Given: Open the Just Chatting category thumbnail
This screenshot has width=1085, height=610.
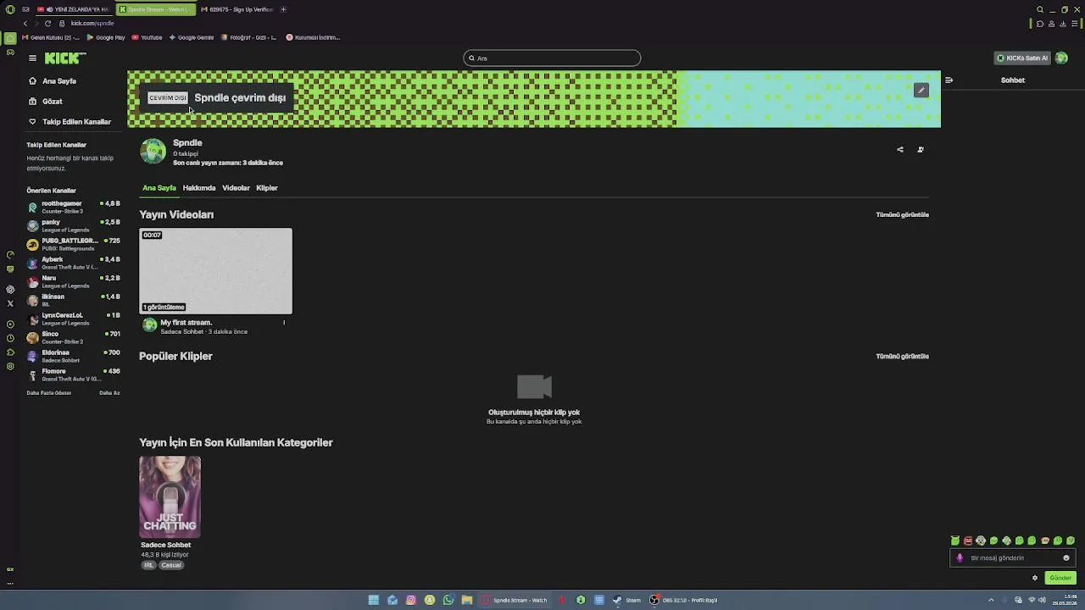Looking at the screenshot, I should pos(170,497).
